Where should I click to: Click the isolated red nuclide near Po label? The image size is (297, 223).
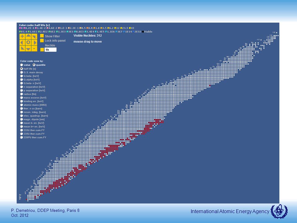(x=210, y=85)
